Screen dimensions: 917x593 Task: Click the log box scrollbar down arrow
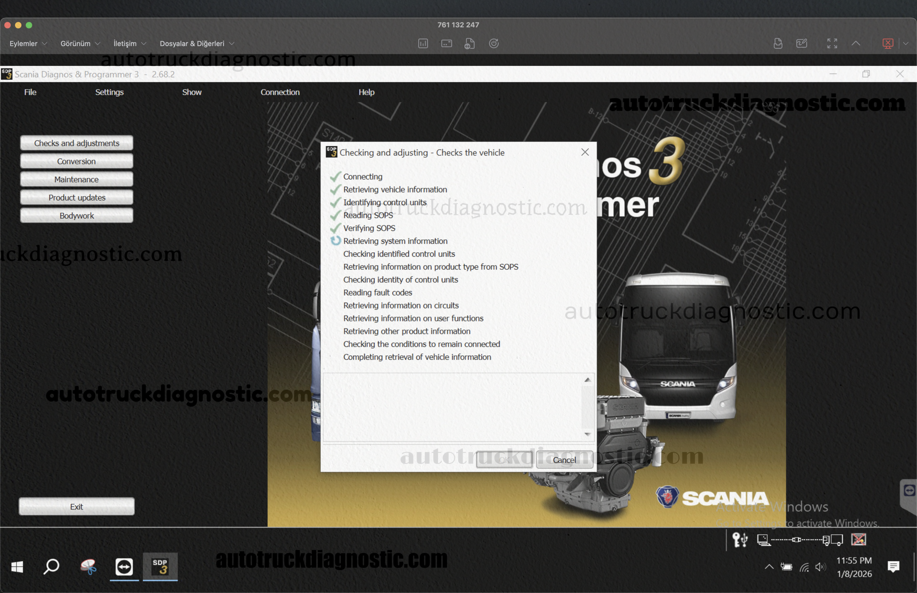(x=587, y=434)
